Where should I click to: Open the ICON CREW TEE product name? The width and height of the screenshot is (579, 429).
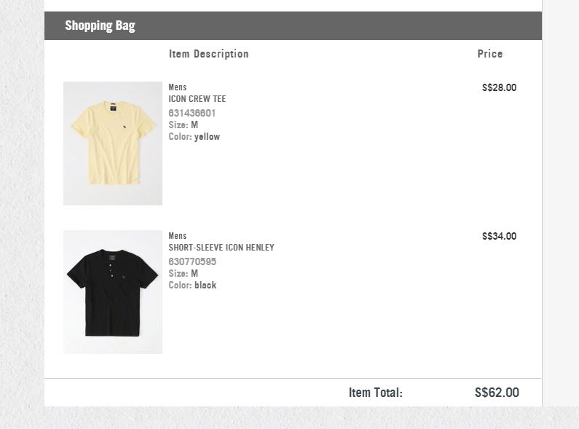(x=197, y=99)
